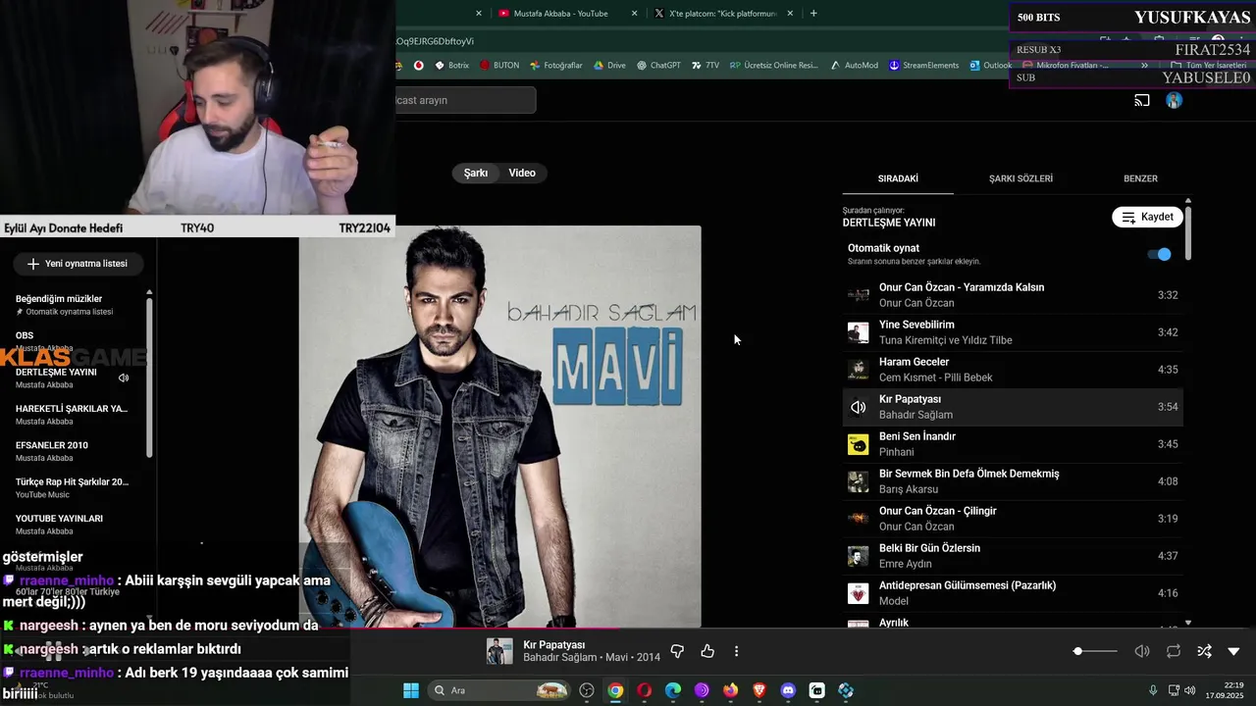Viewport: 1256px width, 706px height.
Task: Click the Model heart thumbnail in queue
Action: (x=859, y=593)
